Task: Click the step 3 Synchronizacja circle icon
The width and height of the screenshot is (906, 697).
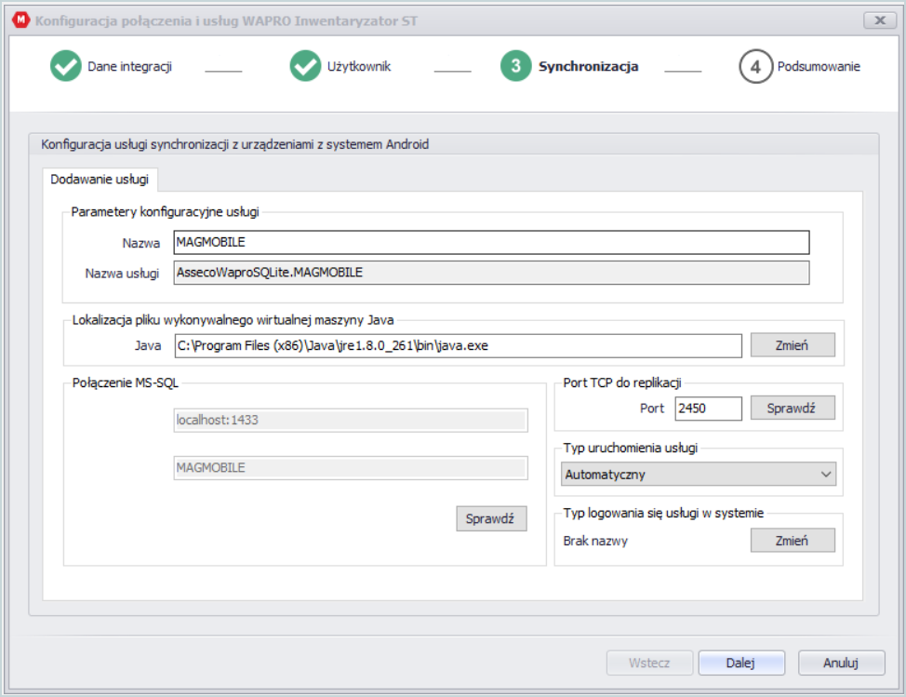Action: tap(515, 66)
